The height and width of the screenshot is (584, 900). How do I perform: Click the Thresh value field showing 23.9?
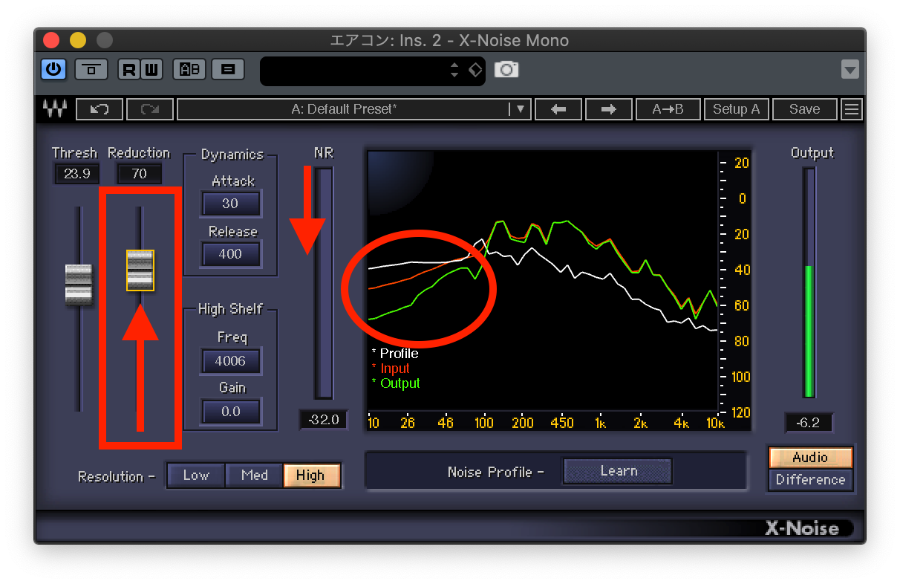click(x=76, y=173)
